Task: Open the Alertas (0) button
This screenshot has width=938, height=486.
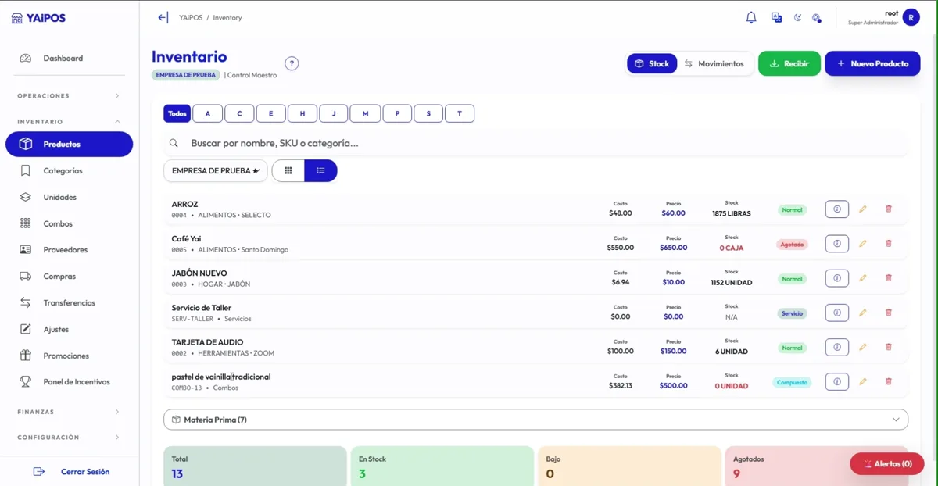Action: tap(887, 463)
